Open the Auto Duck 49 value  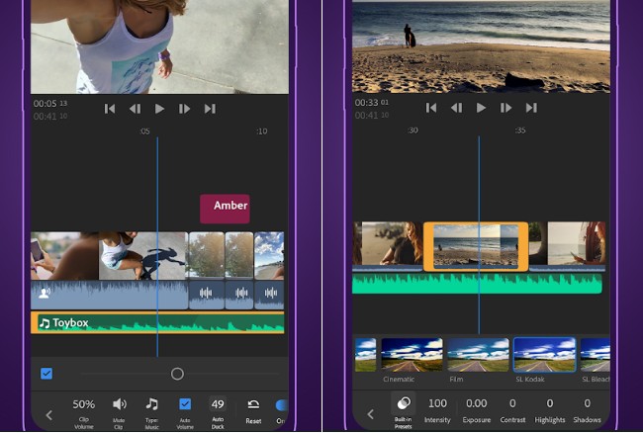pos(218,413)
